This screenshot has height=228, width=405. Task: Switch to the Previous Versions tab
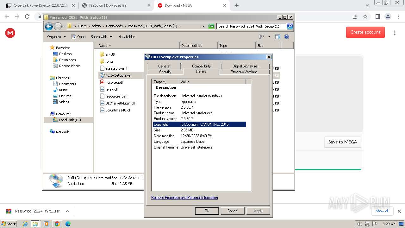point(244,72)
